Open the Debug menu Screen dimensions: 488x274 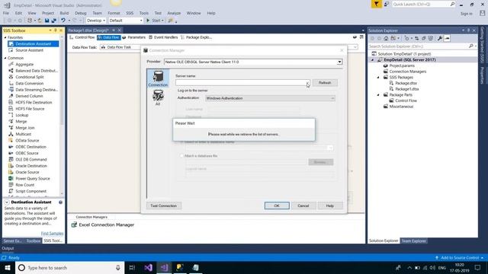[80, 13]
